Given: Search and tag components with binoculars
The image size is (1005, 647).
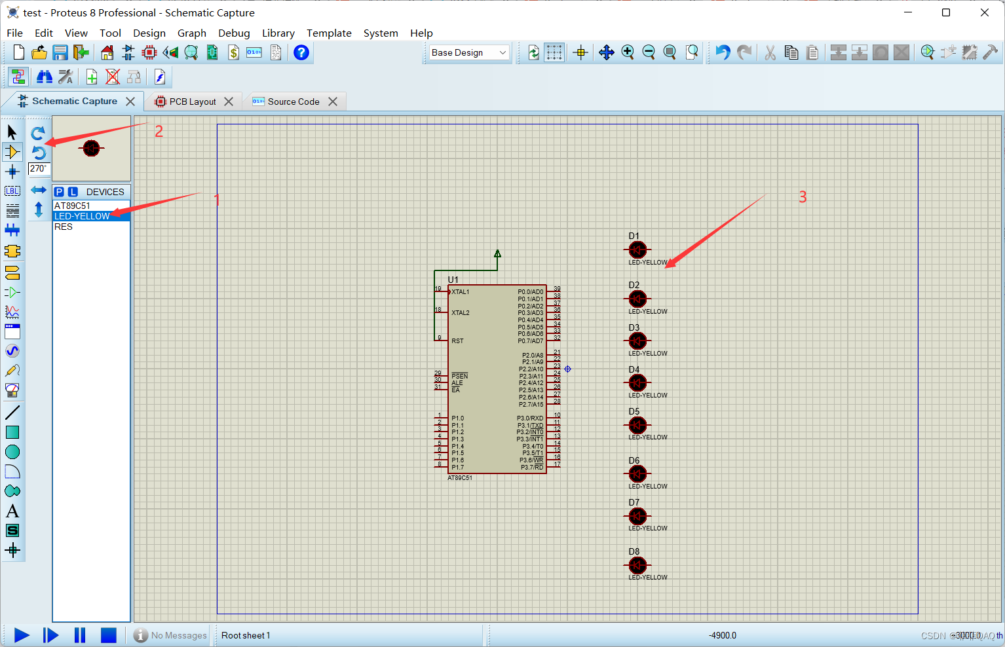Looking at the screenshot, I should point(44,77).
